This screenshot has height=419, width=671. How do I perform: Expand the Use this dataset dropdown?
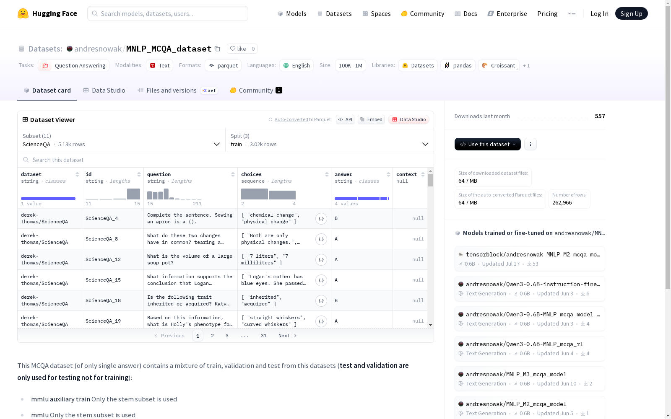(x=488, y=144)
